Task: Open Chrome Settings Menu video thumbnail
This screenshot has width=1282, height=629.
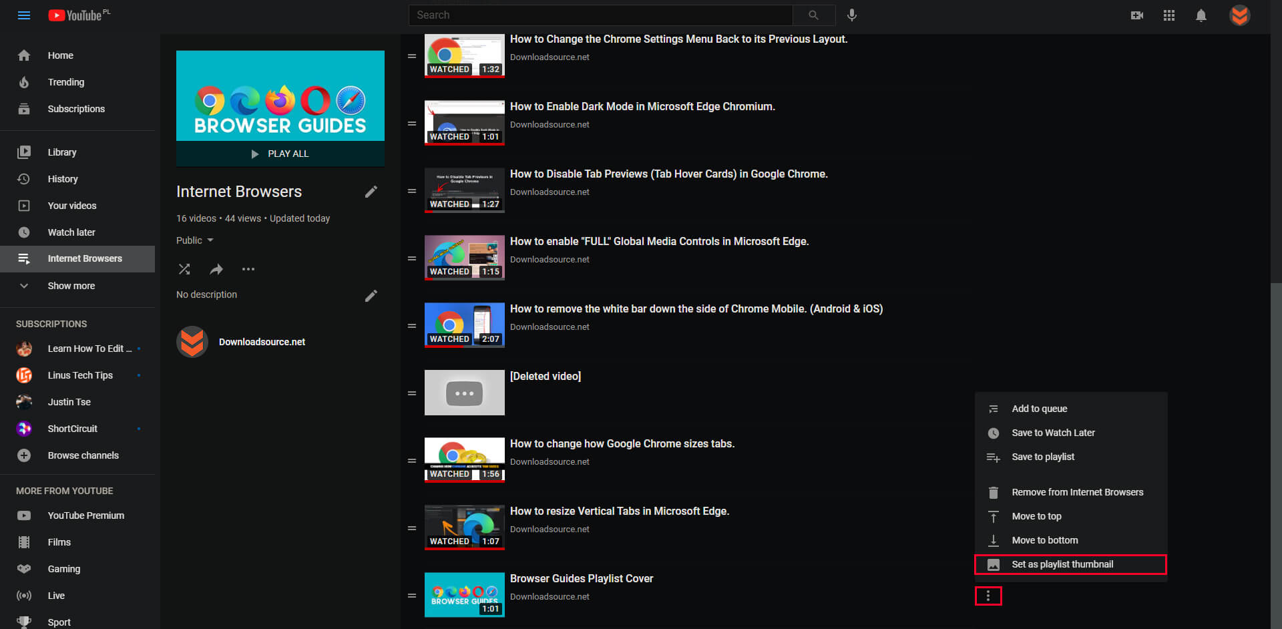Action: [465, 55]
